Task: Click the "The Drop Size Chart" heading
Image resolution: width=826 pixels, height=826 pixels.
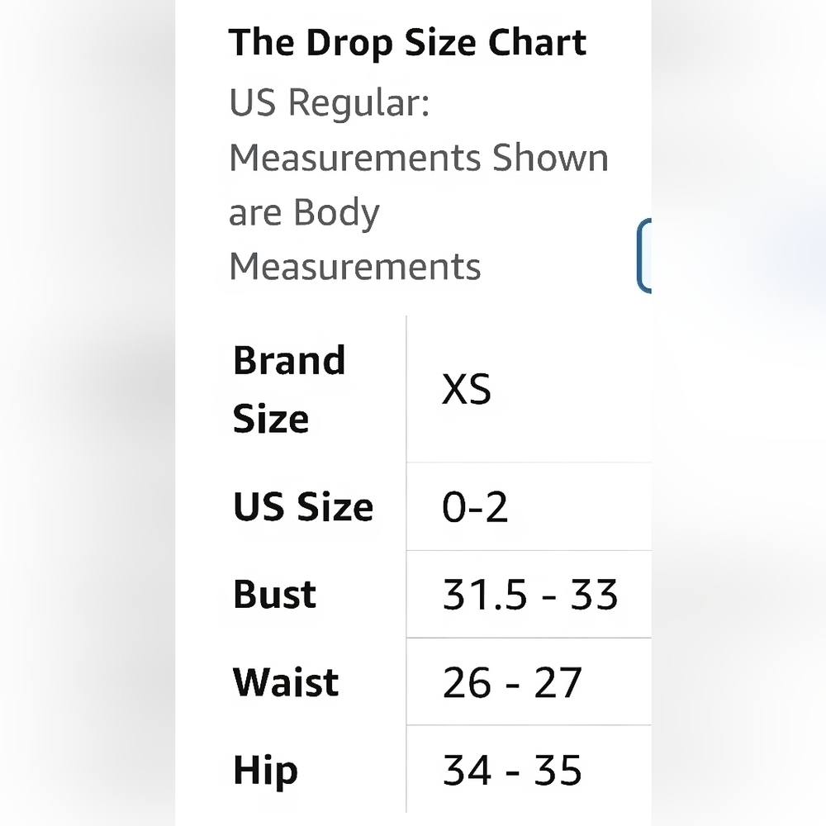Action: coord(407,43)
